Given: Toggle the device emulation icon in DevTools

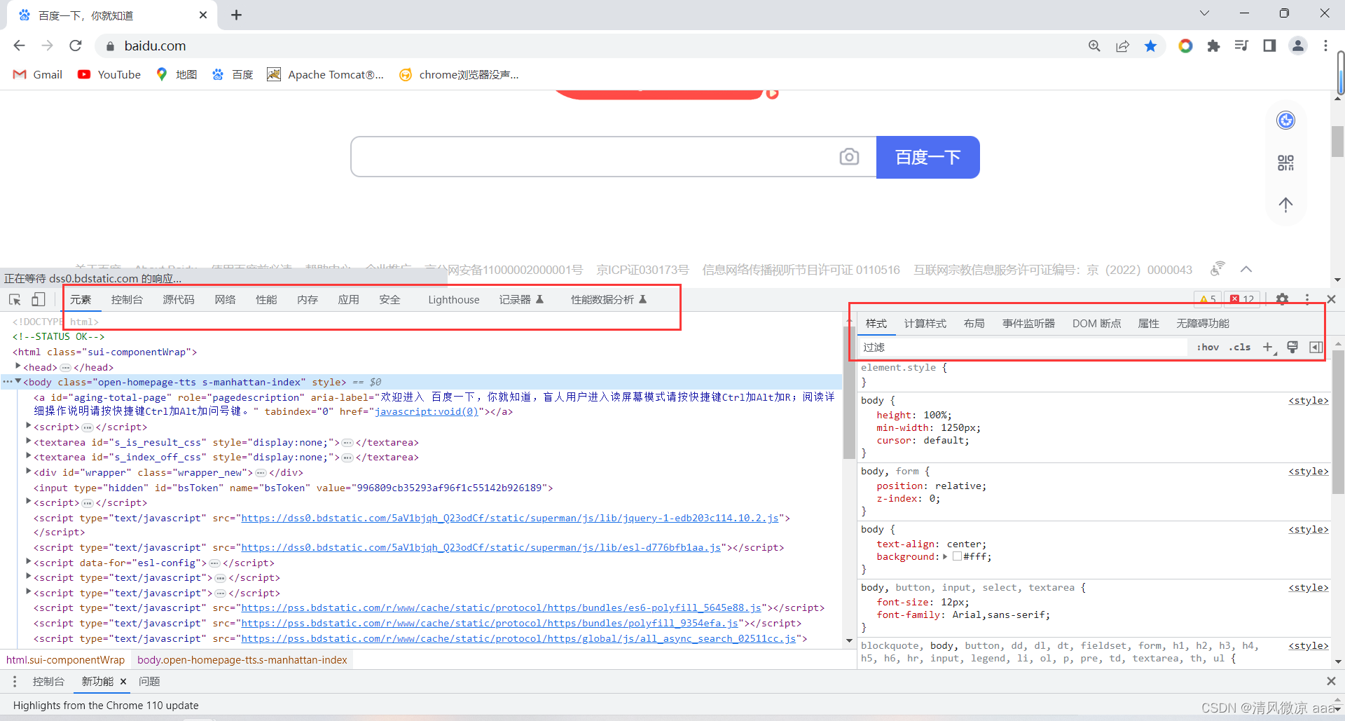Looking at the screenshot, I should point(39,298).
